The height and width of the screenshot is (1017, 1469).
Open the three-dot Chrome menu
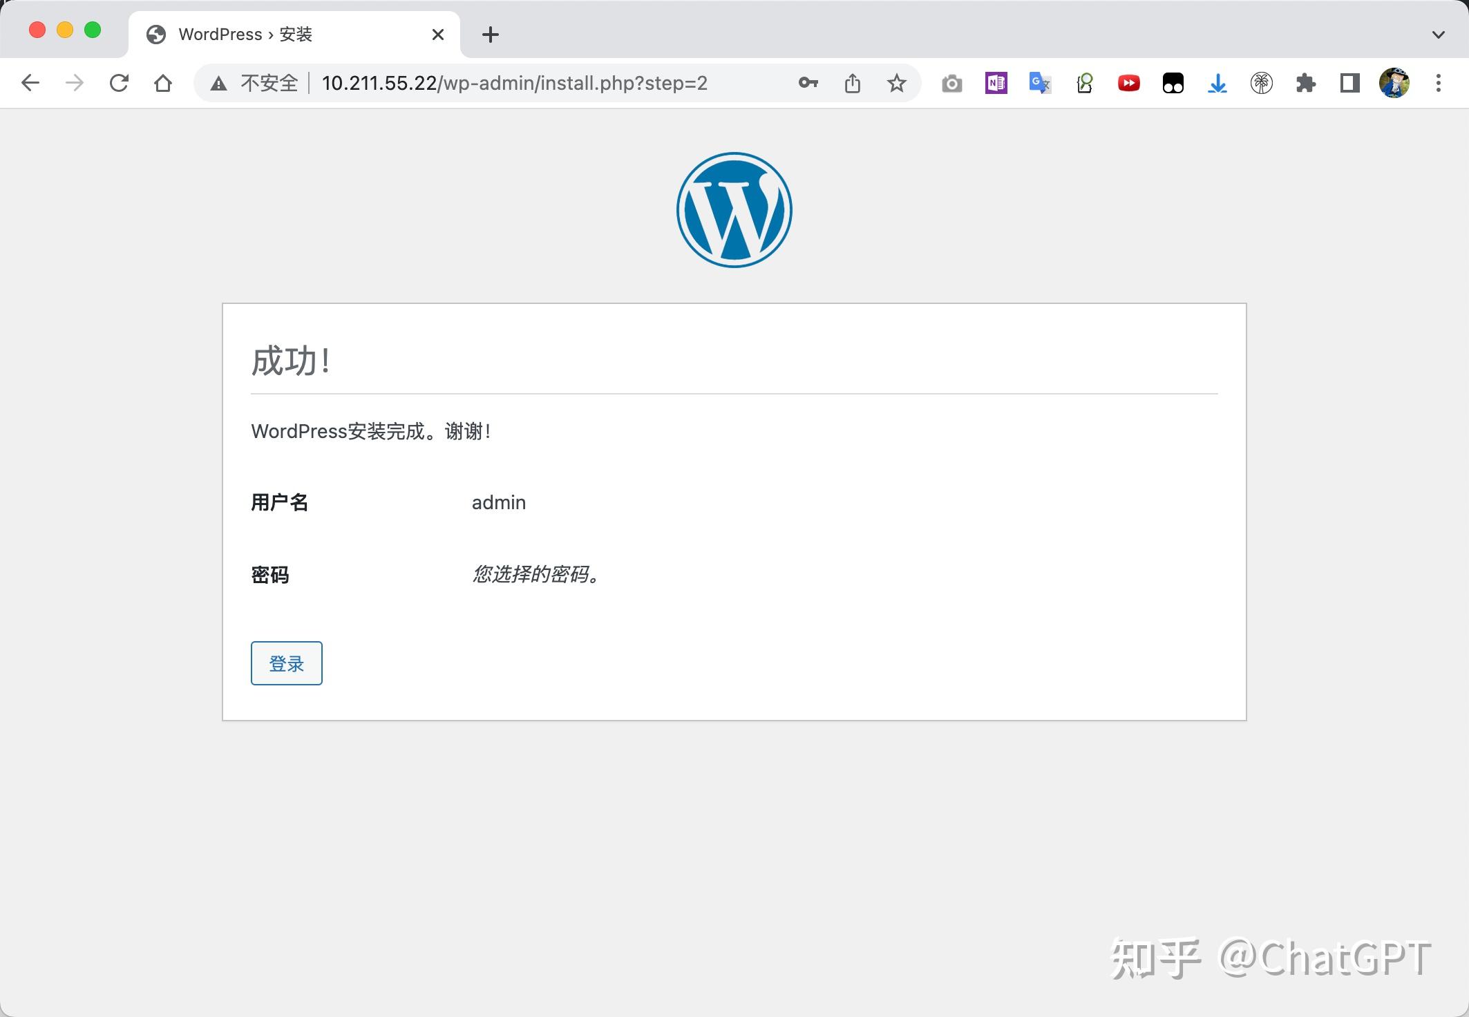(1437, 83)
